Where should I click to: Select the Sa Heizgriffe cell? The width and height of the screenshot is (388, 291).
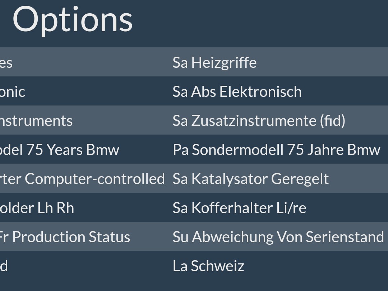(214, 62)
